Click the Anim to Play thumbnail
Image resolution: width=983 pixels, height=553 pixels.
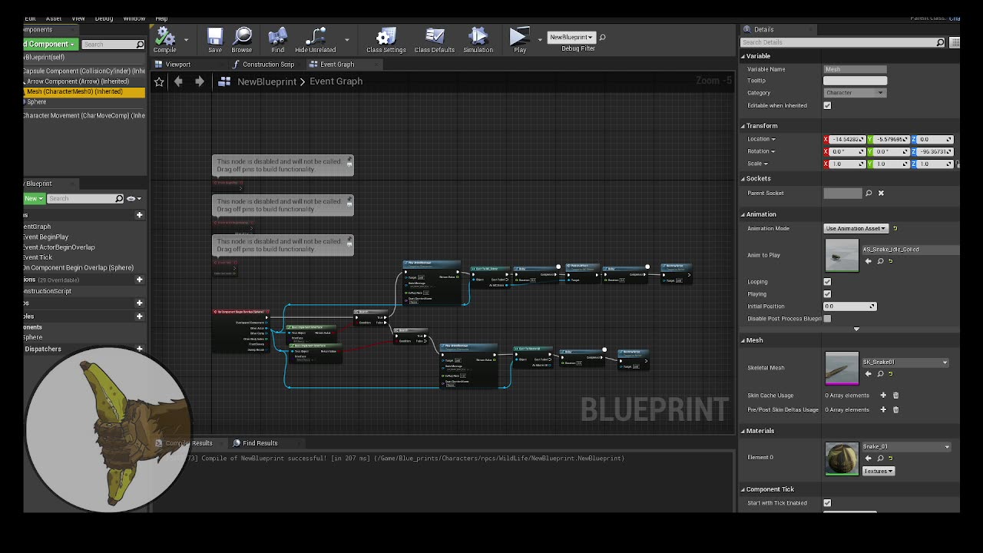click(842, 255)
